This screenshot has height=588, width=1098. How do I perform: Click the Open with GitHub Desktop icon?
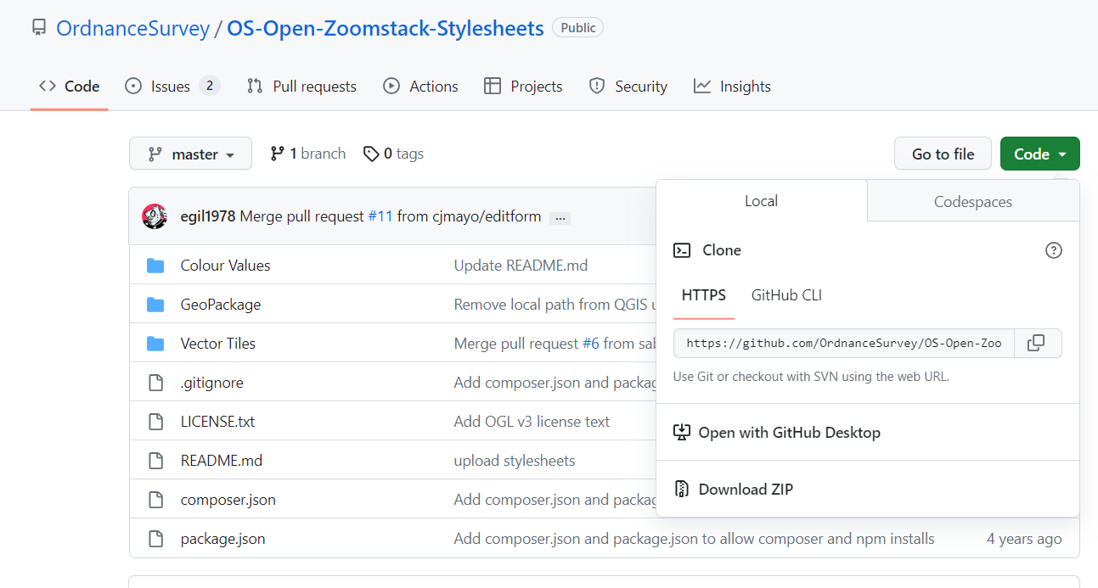click(x=682, y=432)
